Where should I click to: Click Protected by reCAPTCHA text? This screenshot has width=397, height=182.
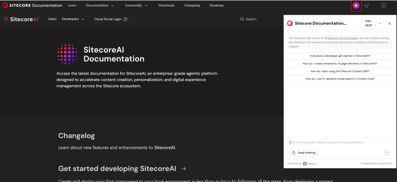pyautogui.click(x=377, y=164)
